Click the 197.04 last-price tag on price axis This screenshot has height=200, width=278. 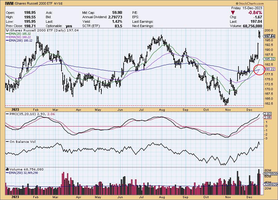click(x=269, y=36)
